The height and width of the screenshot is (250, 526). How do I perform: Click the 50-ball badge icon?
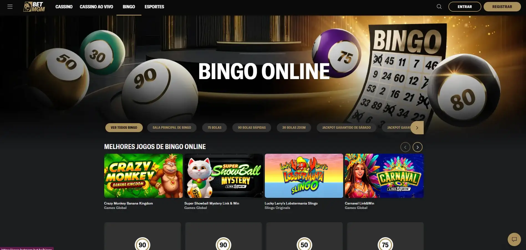pyautogui.click(x=304, y=244)
